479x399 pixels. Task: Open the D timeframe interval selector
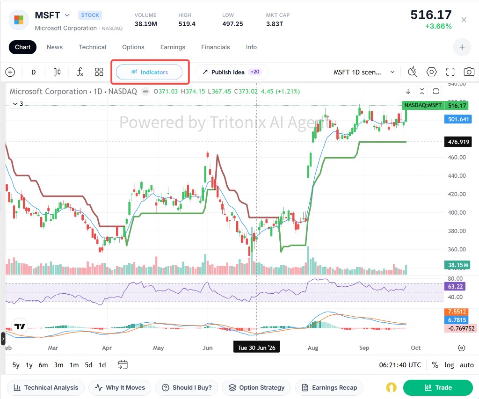(x=34, y=72)
